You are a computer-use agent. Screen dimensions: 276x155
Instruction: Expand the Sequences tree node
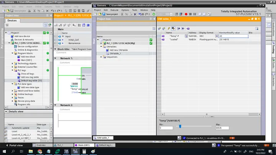click(101, 57)
